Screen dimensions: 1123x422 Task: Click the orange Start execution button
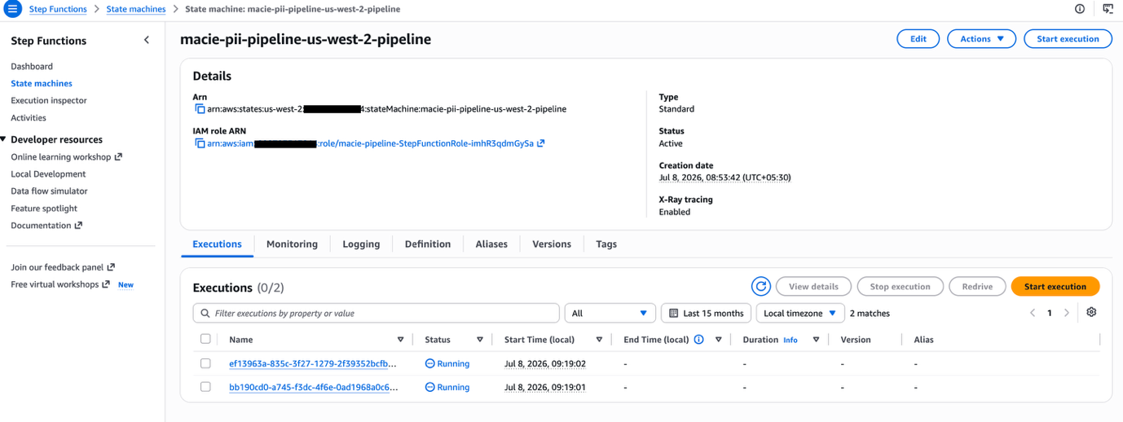(1055, 287)
